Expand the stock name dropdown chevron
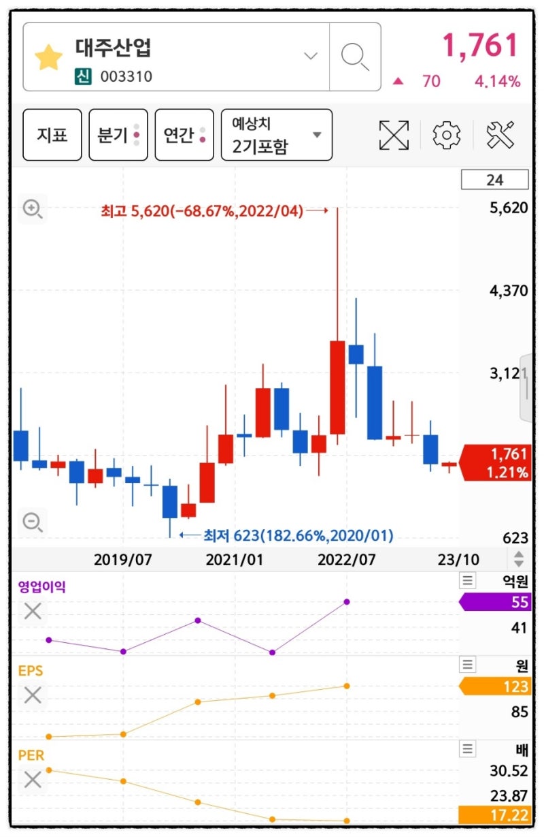This screenshot has height=837, width=544. click(x=311, y=56)
